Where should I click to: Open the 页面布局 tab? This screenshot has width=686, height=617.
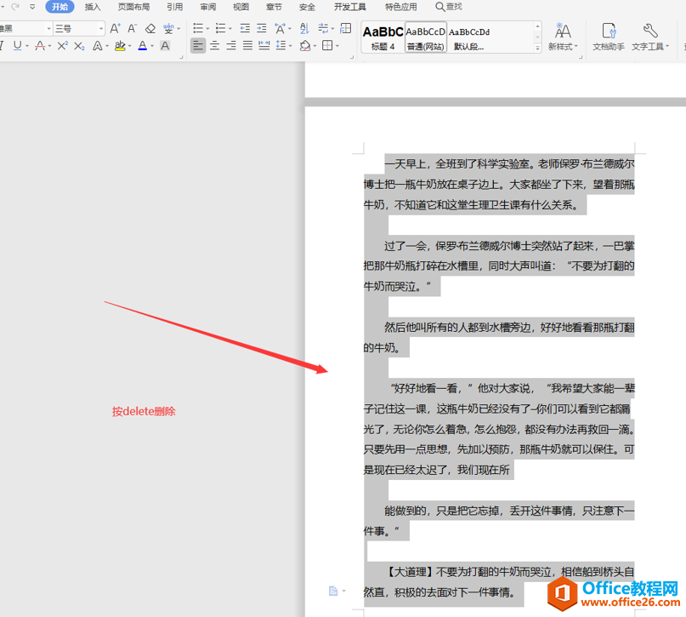(133, 7)
